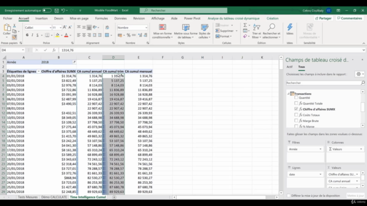The height and width of the screenshot is (206, 367).
Task: Click the Name Box showing D4
Action: [x=13, y=50]
